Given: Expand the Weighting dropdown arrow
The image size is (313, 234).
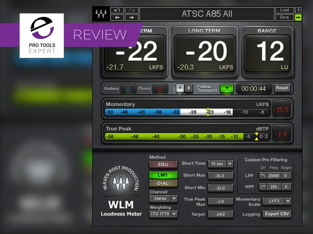Looking at the screenshot, I should point(174,214).
